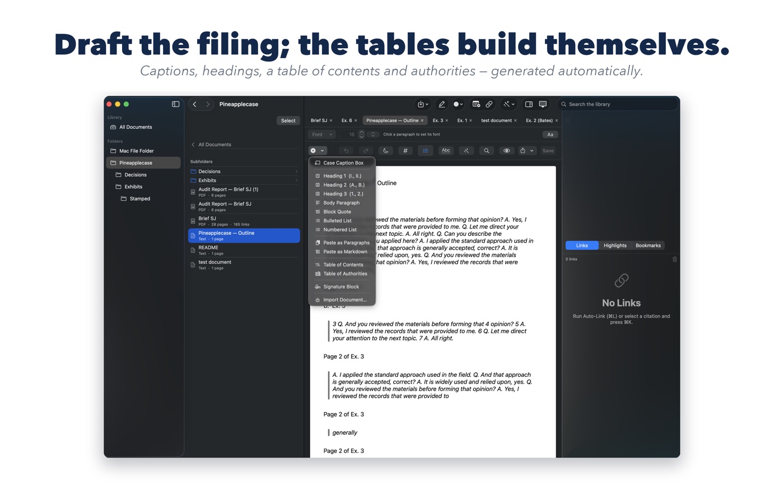Open the README text document
Image resolution: width=784 pixels, height=490 pixels.
point(244,250)
